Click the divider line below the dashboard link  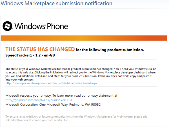[x=81, y=87]
